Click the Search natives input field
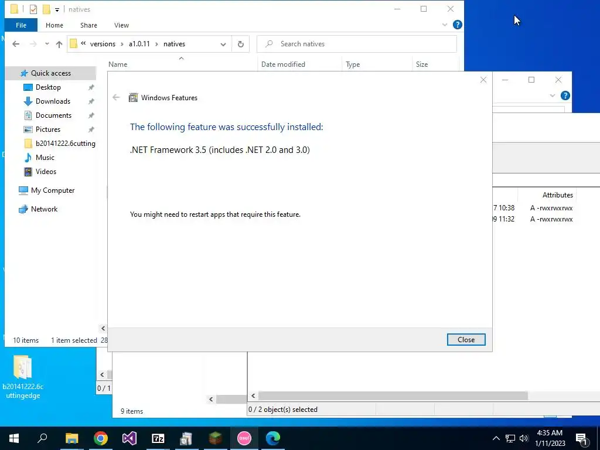The height and width of the screenshot is (450, 600). [357, 44]
